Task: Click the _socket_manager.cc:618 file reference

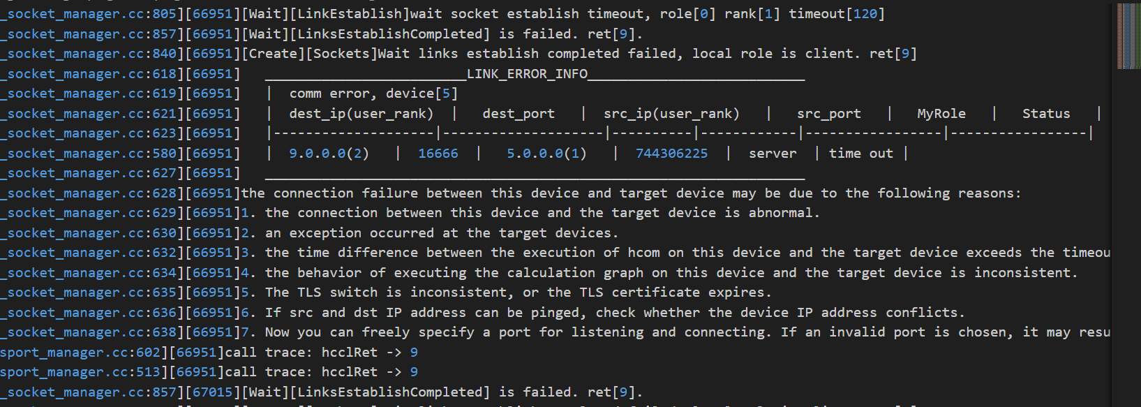Action: 89,74
